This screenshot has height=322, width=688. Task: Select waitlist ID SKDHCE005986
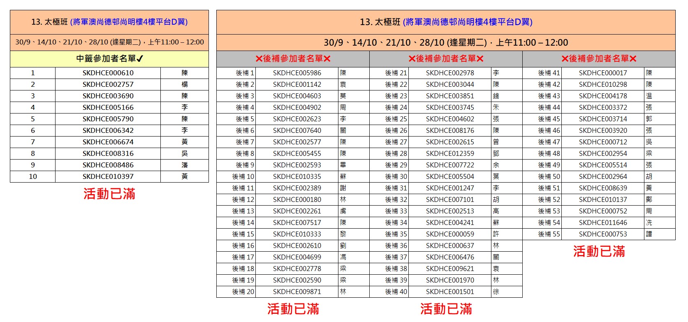tap(297, 73)
